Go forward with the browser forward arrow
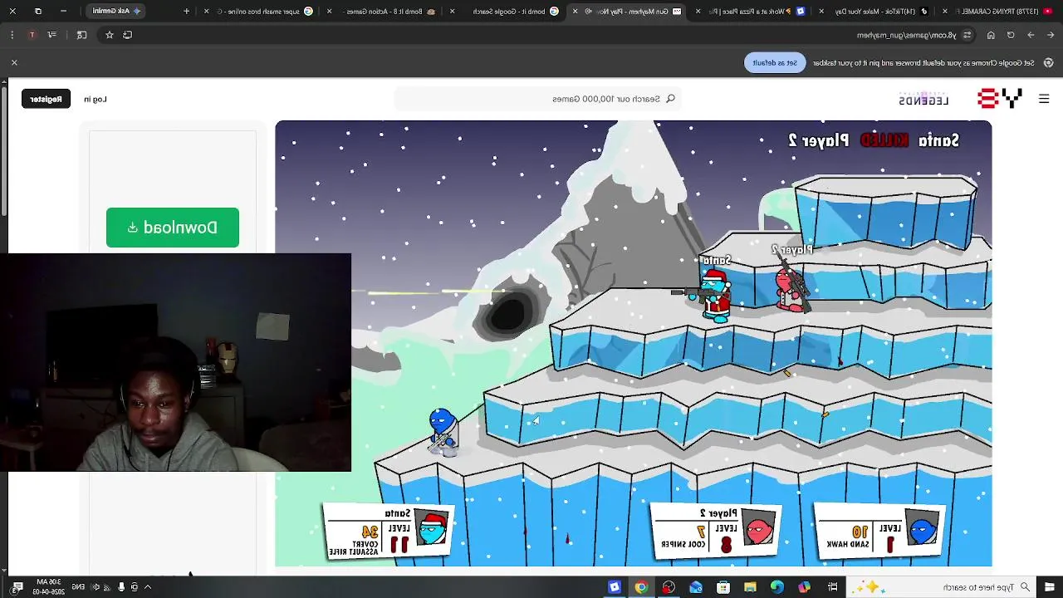The width and height of the screenshot is (1063, 598). click(1031, 35)
